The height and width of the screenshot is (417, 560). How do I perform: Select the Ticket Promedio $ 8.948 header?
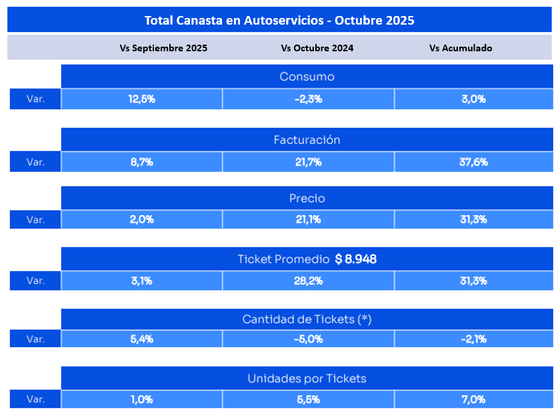307,259
